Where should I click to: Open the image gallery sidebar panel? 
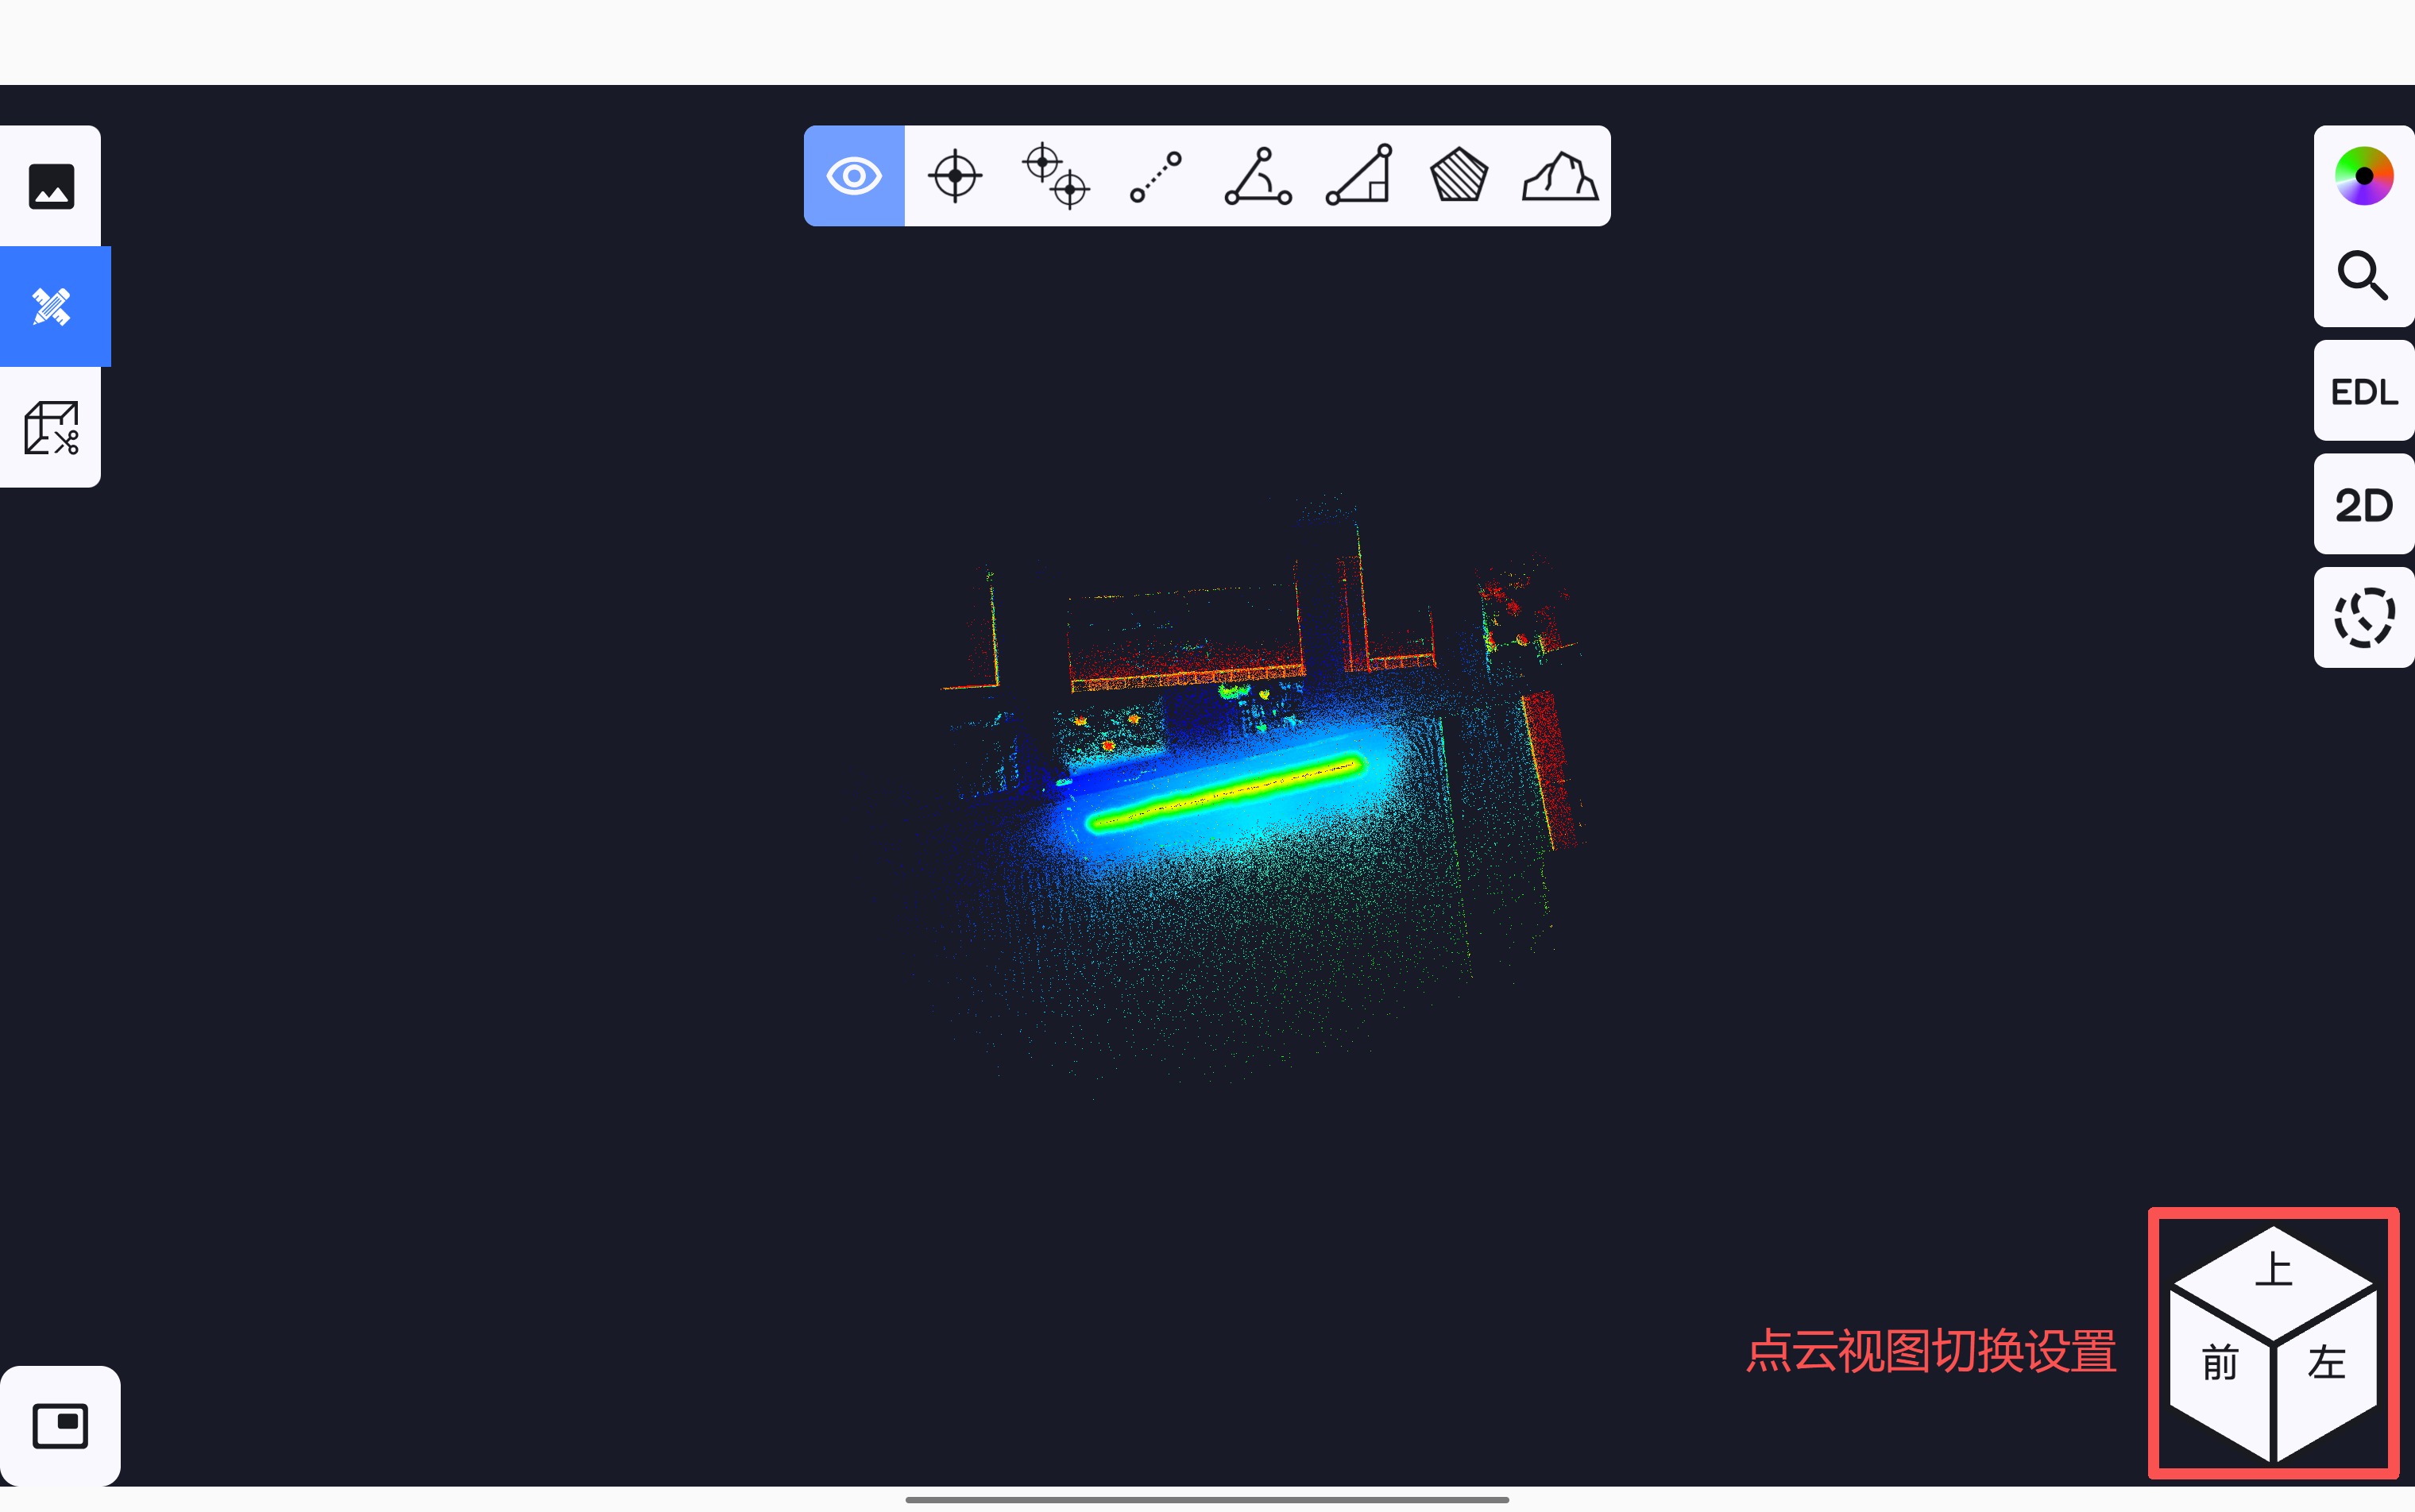click(x=51, y=186)
